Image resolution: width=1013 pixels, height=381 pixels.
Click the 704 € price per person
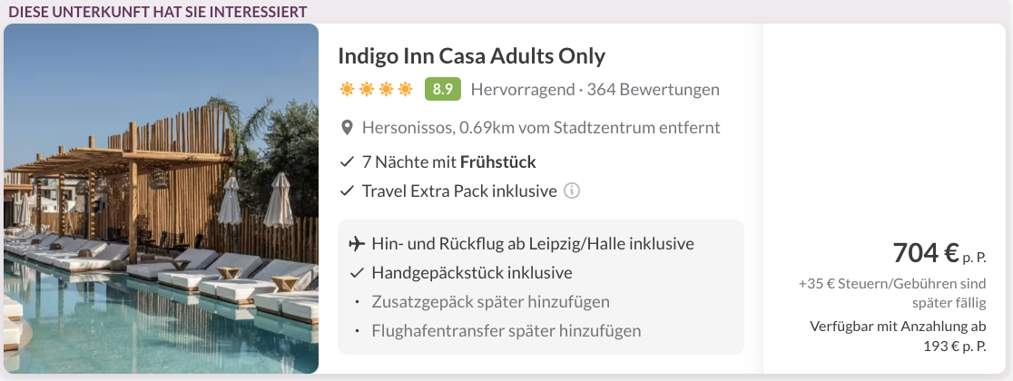click(x=939, y=252)
